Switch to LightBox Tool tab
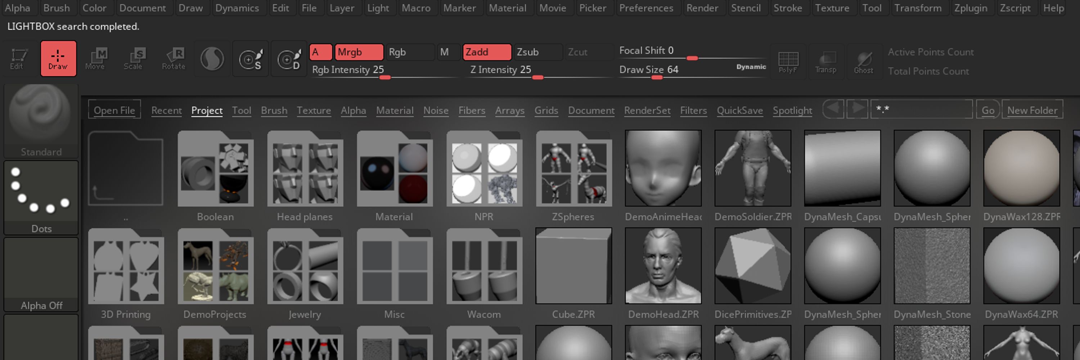This screenshot has width=1080, height=360. click(x=242, y=110)
